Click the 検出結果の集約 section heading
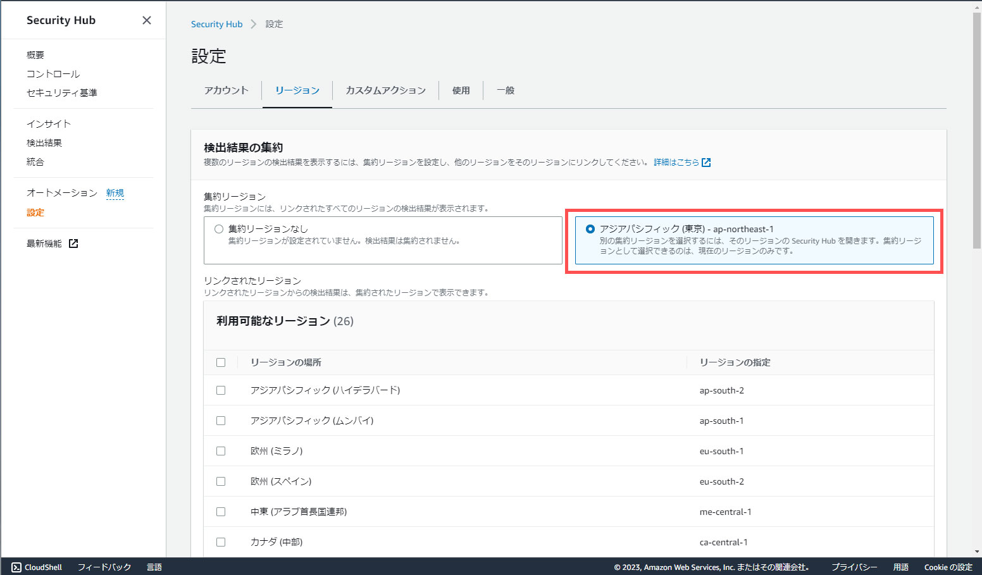 [244, 147]
